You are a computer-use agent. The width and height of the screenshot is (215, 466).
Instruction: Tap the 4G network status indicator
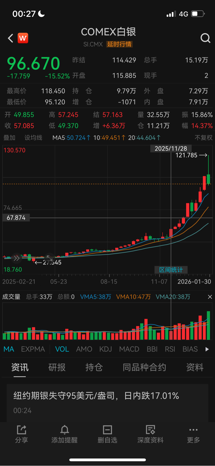click(x=183, y=14)
